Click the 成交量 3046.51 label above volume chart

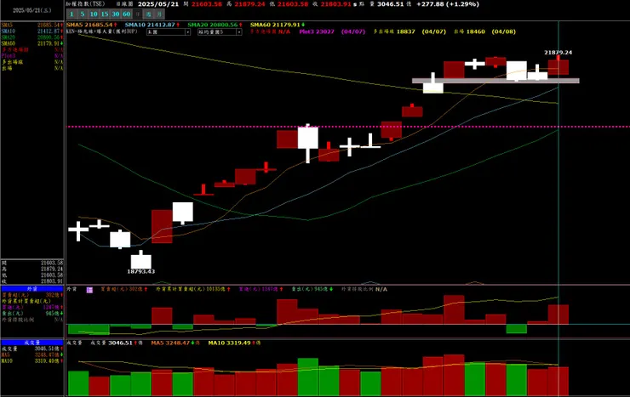click(x=113, y=343)
